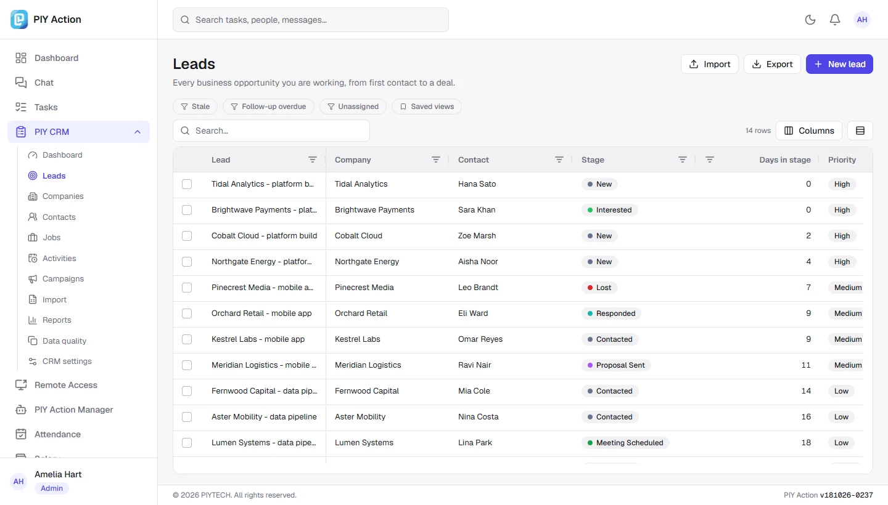This screenshot has width=888, height=505.
Task: Open the Columns chooser
Action: coord(809,131)
